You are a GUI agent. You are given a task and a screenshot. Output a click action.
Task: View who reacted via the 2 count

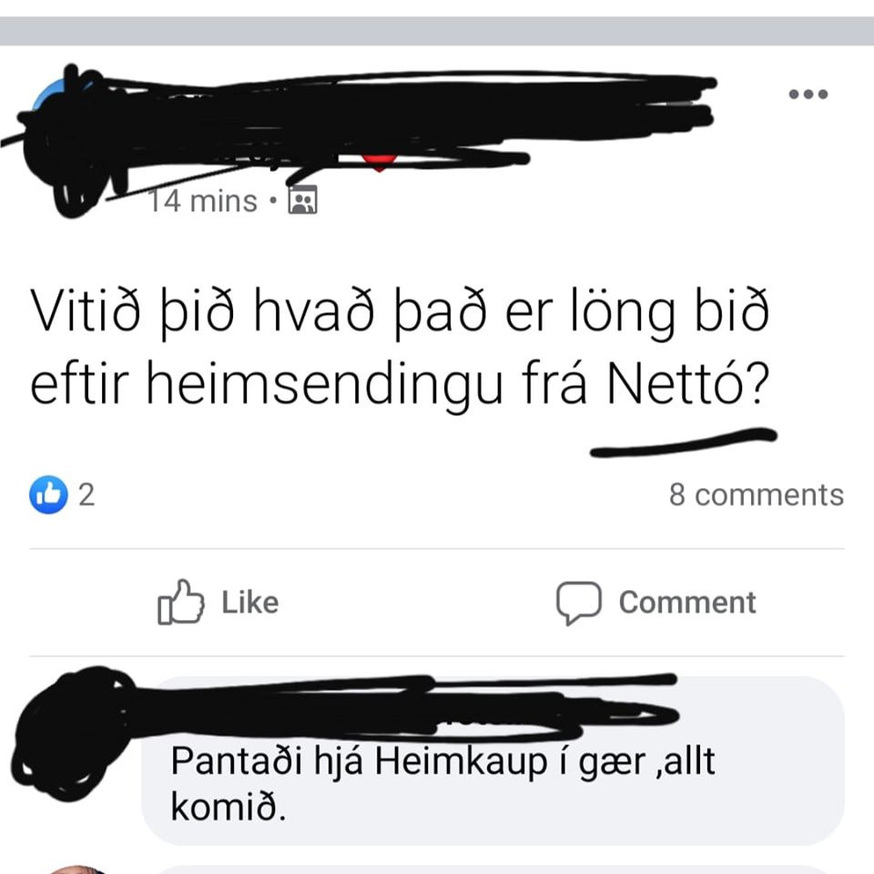coord(86,494)
